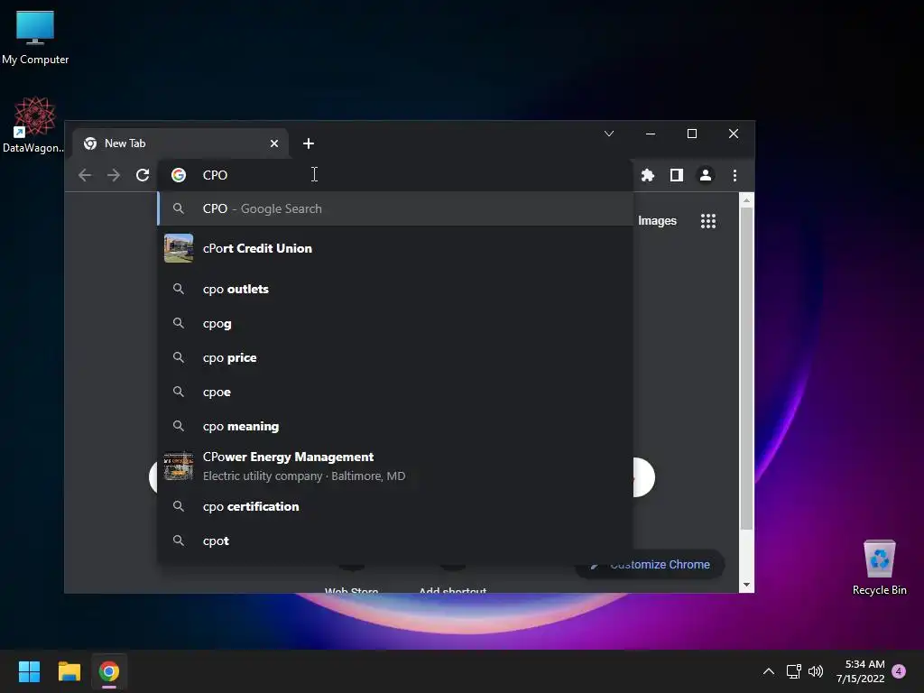Click the address bar containing CPO

click(395, 175)
